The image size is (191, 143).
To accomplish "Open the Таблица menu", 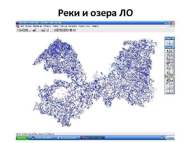I will [63, 26].
